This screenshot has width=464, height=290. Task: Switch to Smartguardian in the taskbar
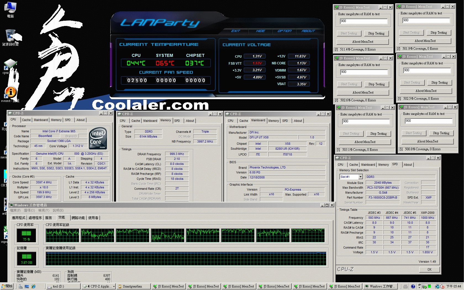(x=133, y=287)
